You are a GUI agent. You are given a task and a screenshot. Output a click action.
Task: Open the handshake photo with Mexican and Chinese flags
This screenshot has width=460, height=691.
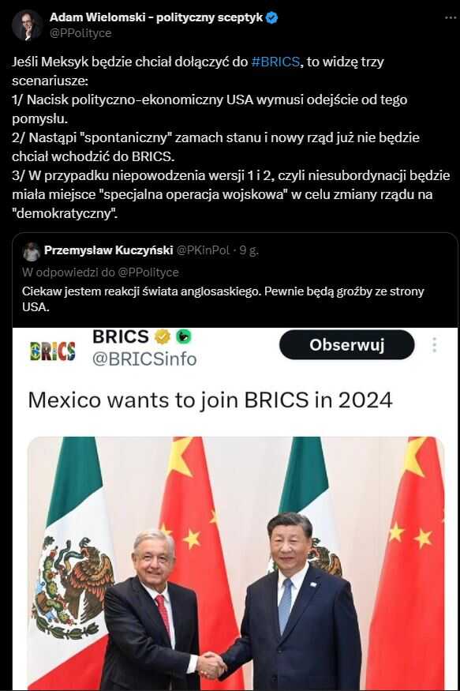pos(236,563)
